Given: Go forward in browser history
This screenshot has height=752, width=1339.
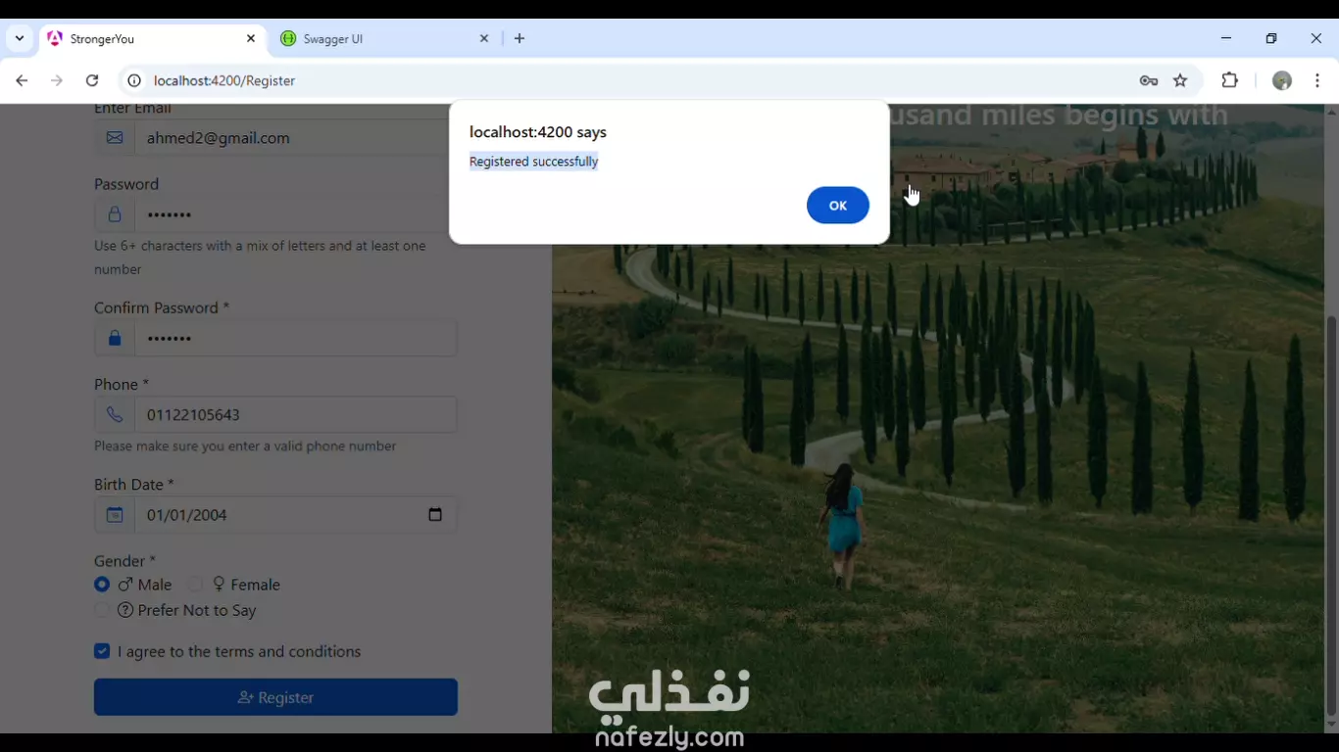Looking at the screenshot, I should 57,80.
